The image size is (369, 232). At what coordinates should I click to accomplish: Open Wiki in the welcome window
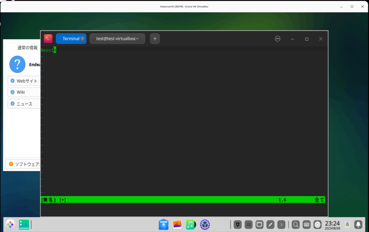(24, 92)
